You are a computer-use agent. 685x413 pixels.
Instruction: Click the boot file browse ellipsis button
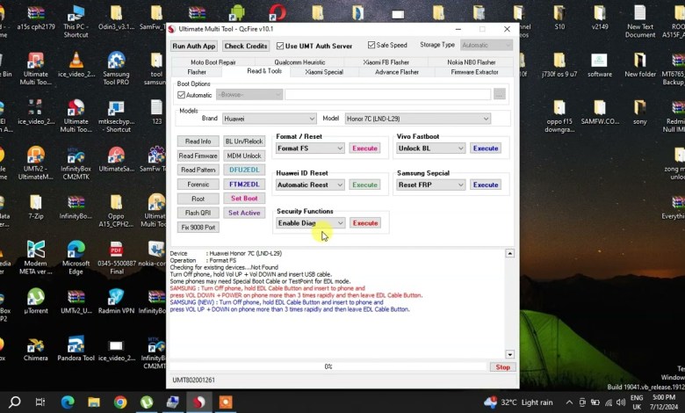coord(500,94)
